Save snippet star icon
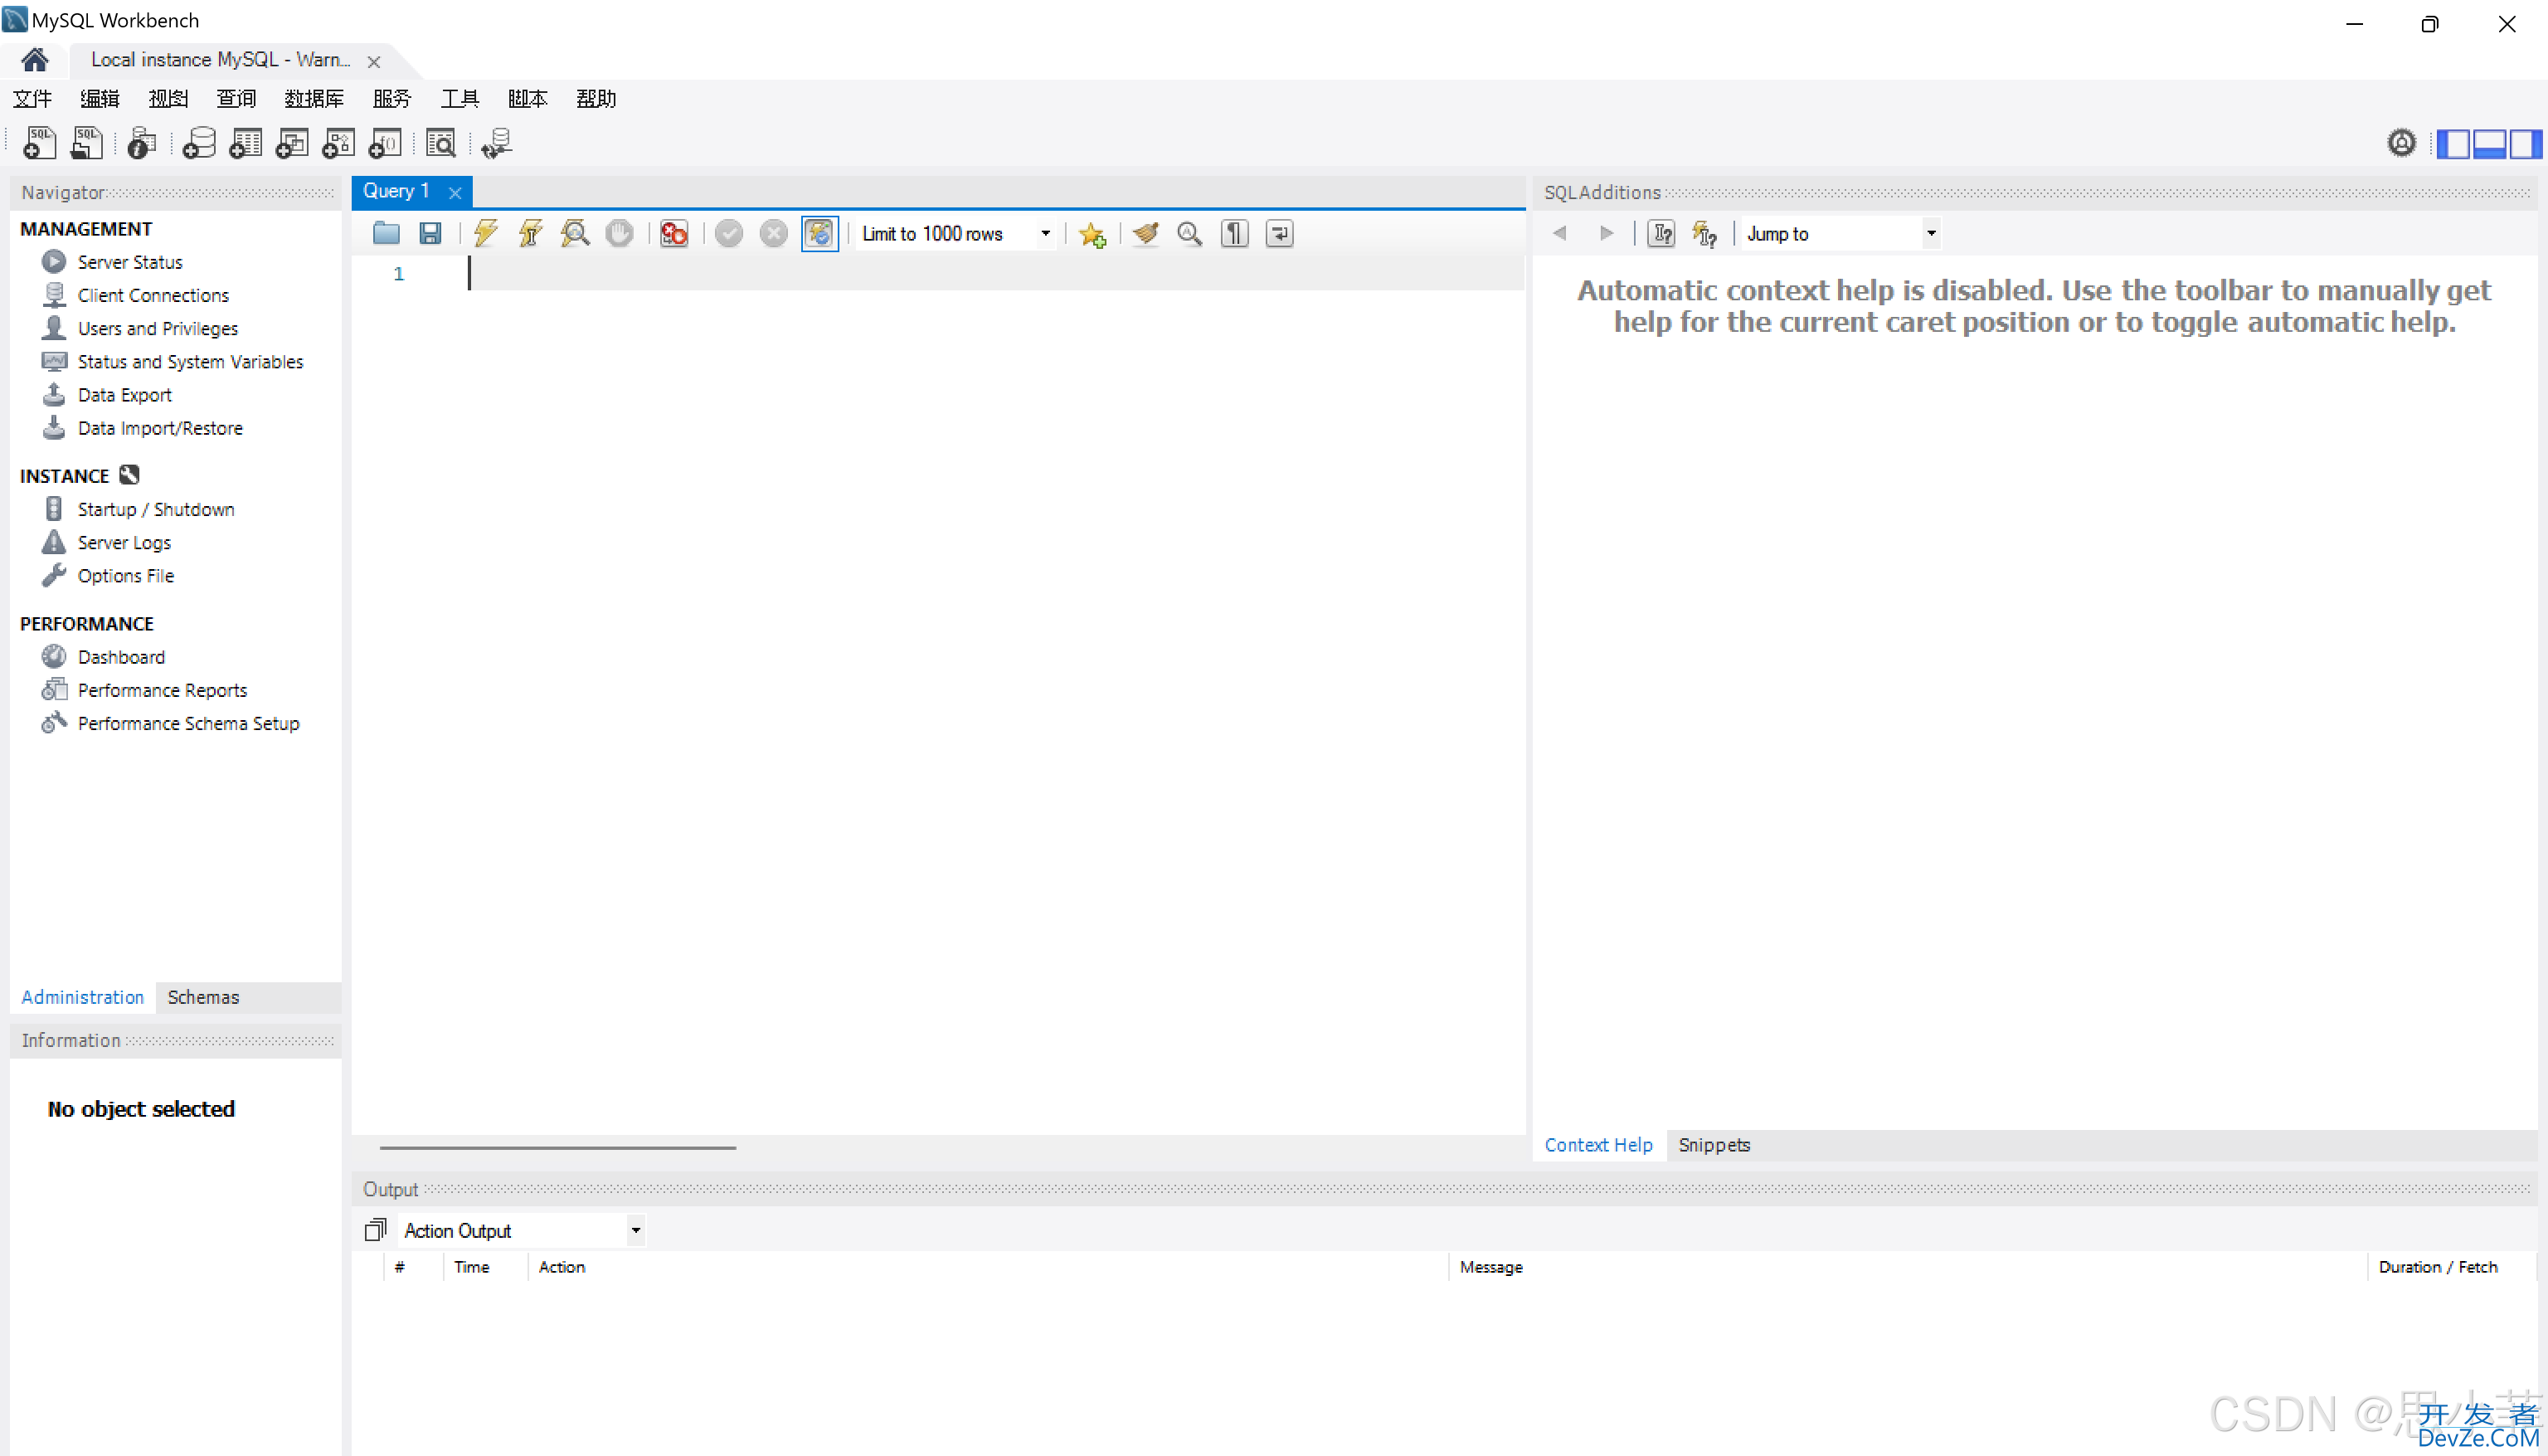Image resolution: width=2548 pixels, height=1456 pixels. click(x=1092, y=233)
